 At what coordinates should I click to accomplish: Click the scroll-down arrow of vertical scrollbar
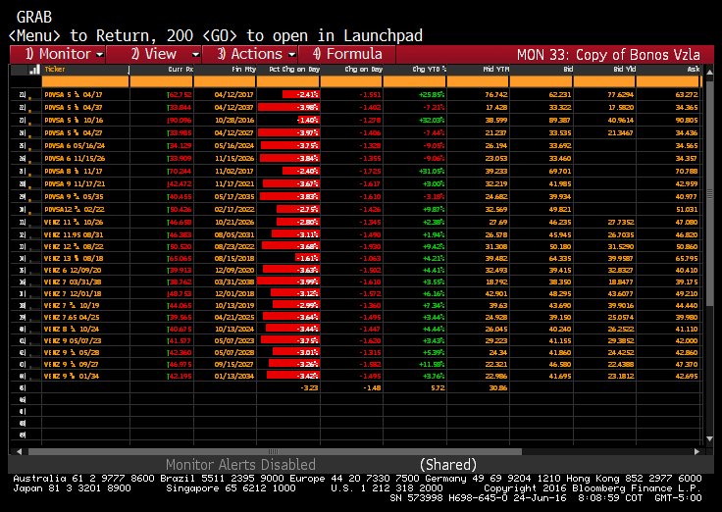coord(709,438)
